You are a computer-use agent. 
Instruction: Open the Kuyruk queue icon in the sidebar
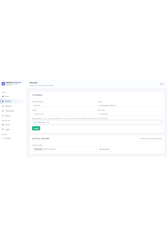coord(3,124)
